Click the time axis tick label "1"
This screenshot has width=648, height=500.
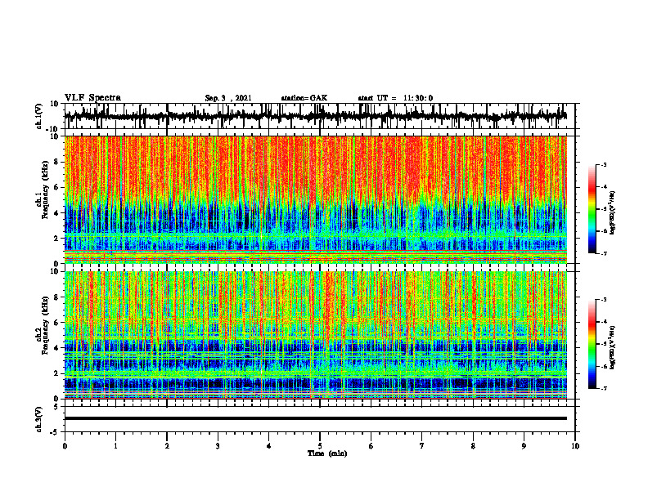click(115, 446)
